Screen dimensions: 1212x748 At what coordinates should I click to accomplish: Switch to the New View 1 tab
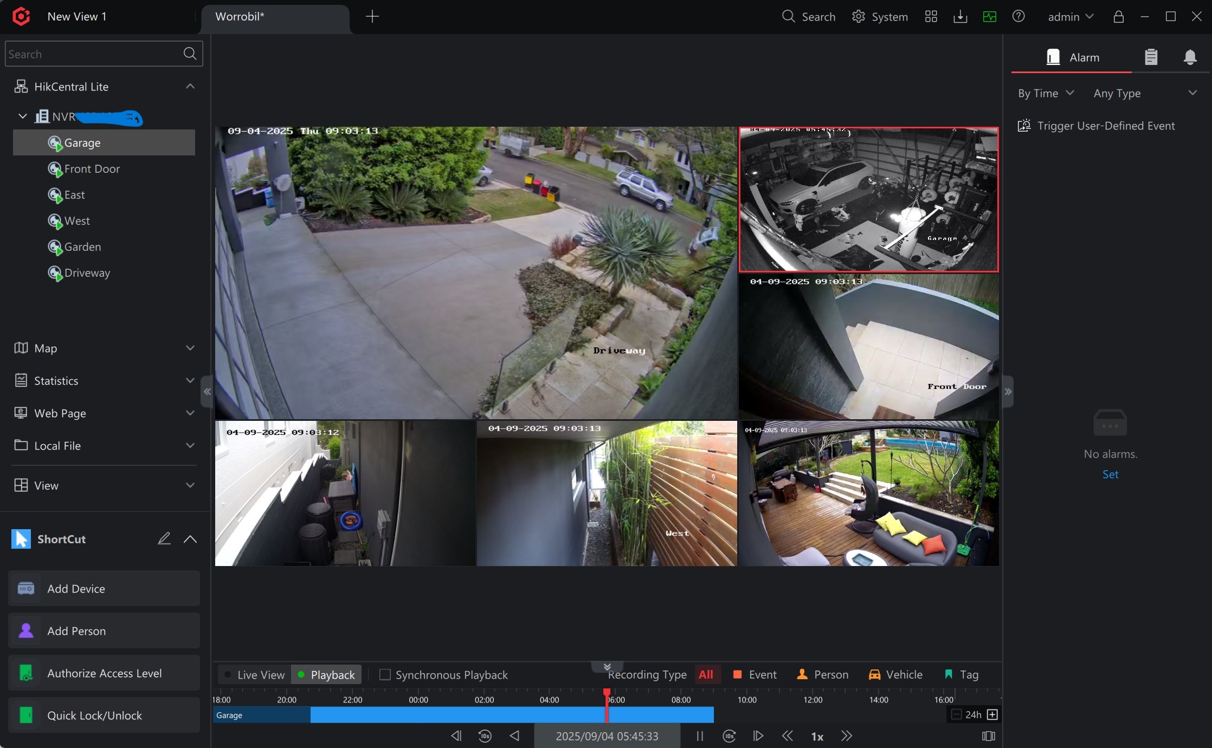[77, 17]
